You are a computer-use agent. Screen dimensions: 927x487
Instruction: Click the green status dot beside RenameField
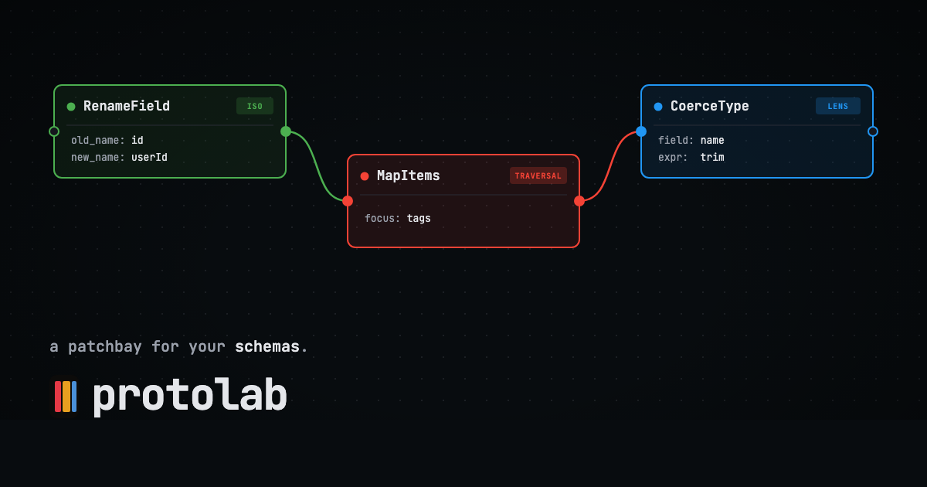click(x=71, y=107)
